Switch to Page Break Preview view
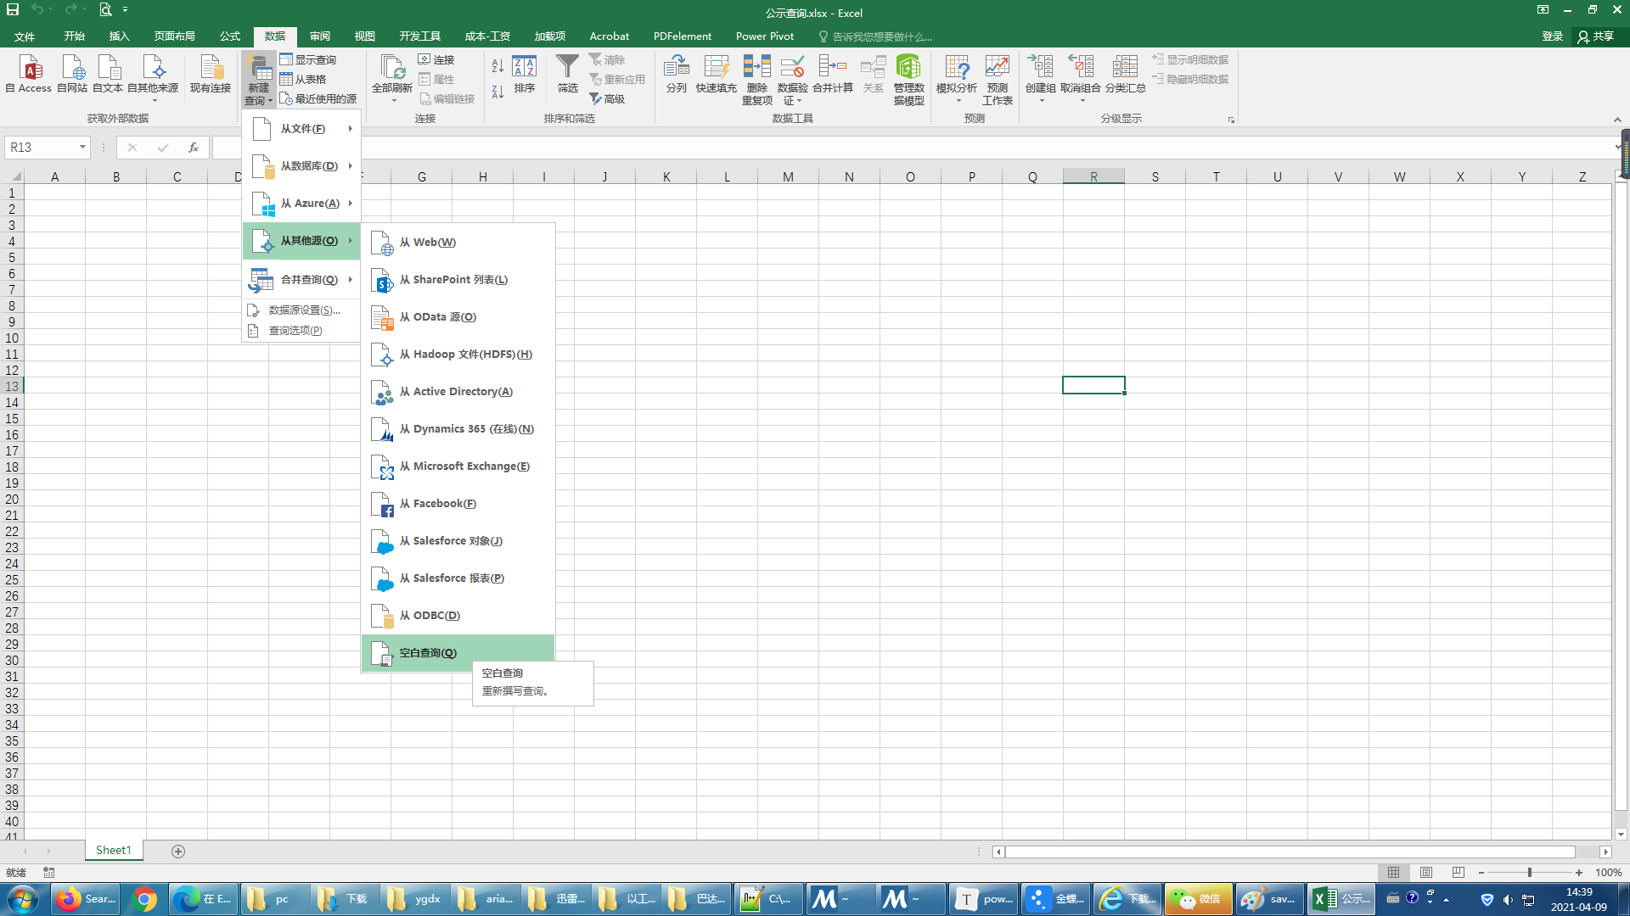Screen dimensions: 1630x916 pyautogui.click(x=1458, y=872)
